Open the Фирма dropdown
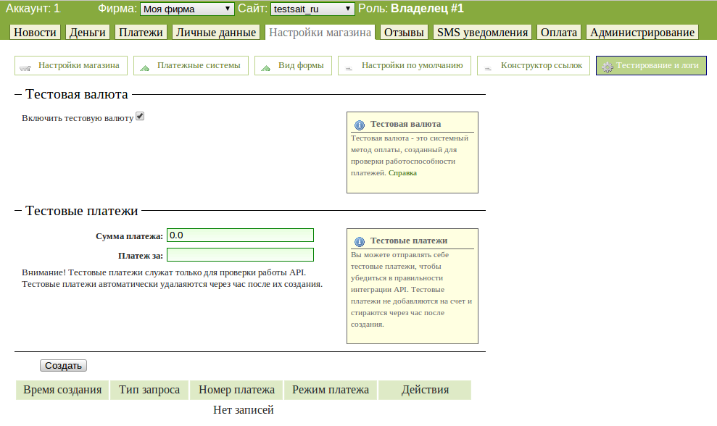Screen dimensions: 717x426 tap(187, 9)
